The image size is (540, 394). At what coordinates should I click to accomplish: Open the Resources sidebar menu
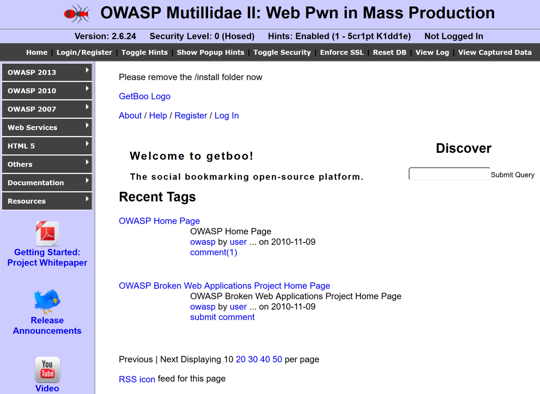(47, 201)
